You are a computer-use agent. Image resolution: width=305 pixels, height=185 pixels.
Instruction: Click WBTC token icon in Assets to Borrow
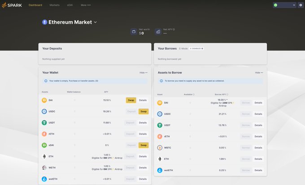[160, 148]
